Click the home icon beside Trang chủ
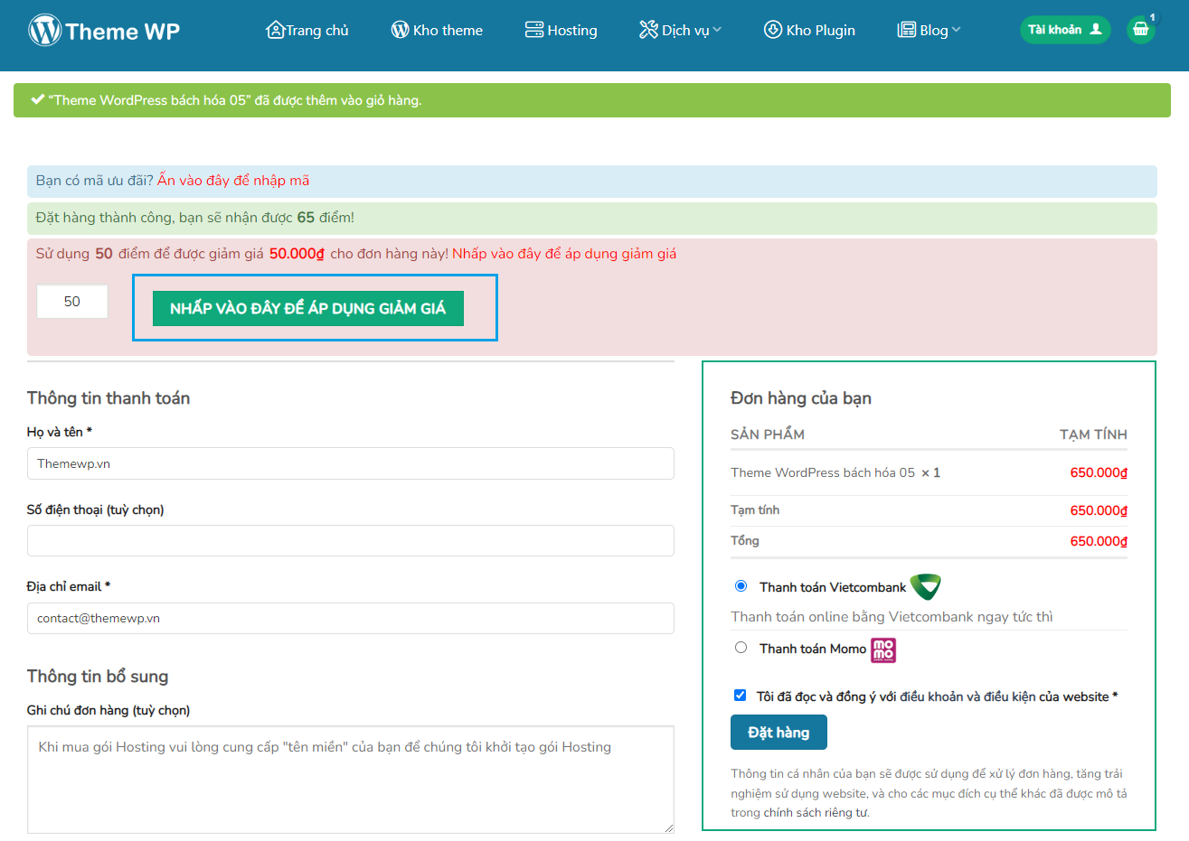 pos(275,30)
